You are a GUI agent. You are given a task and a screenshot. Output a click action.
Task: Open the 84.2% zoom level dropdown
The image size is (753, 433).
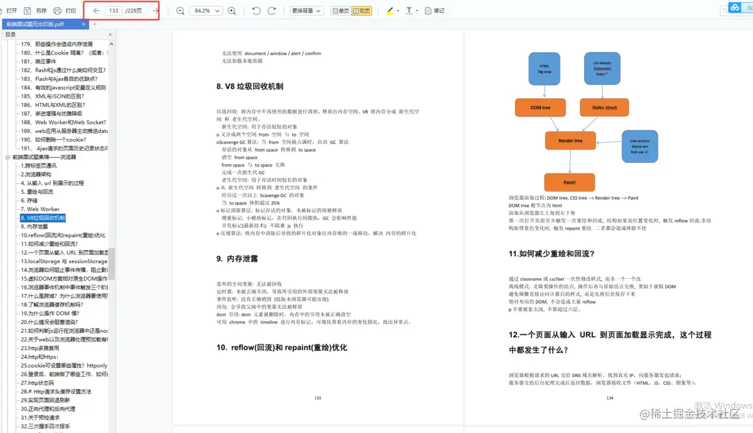tap(206, 11)
